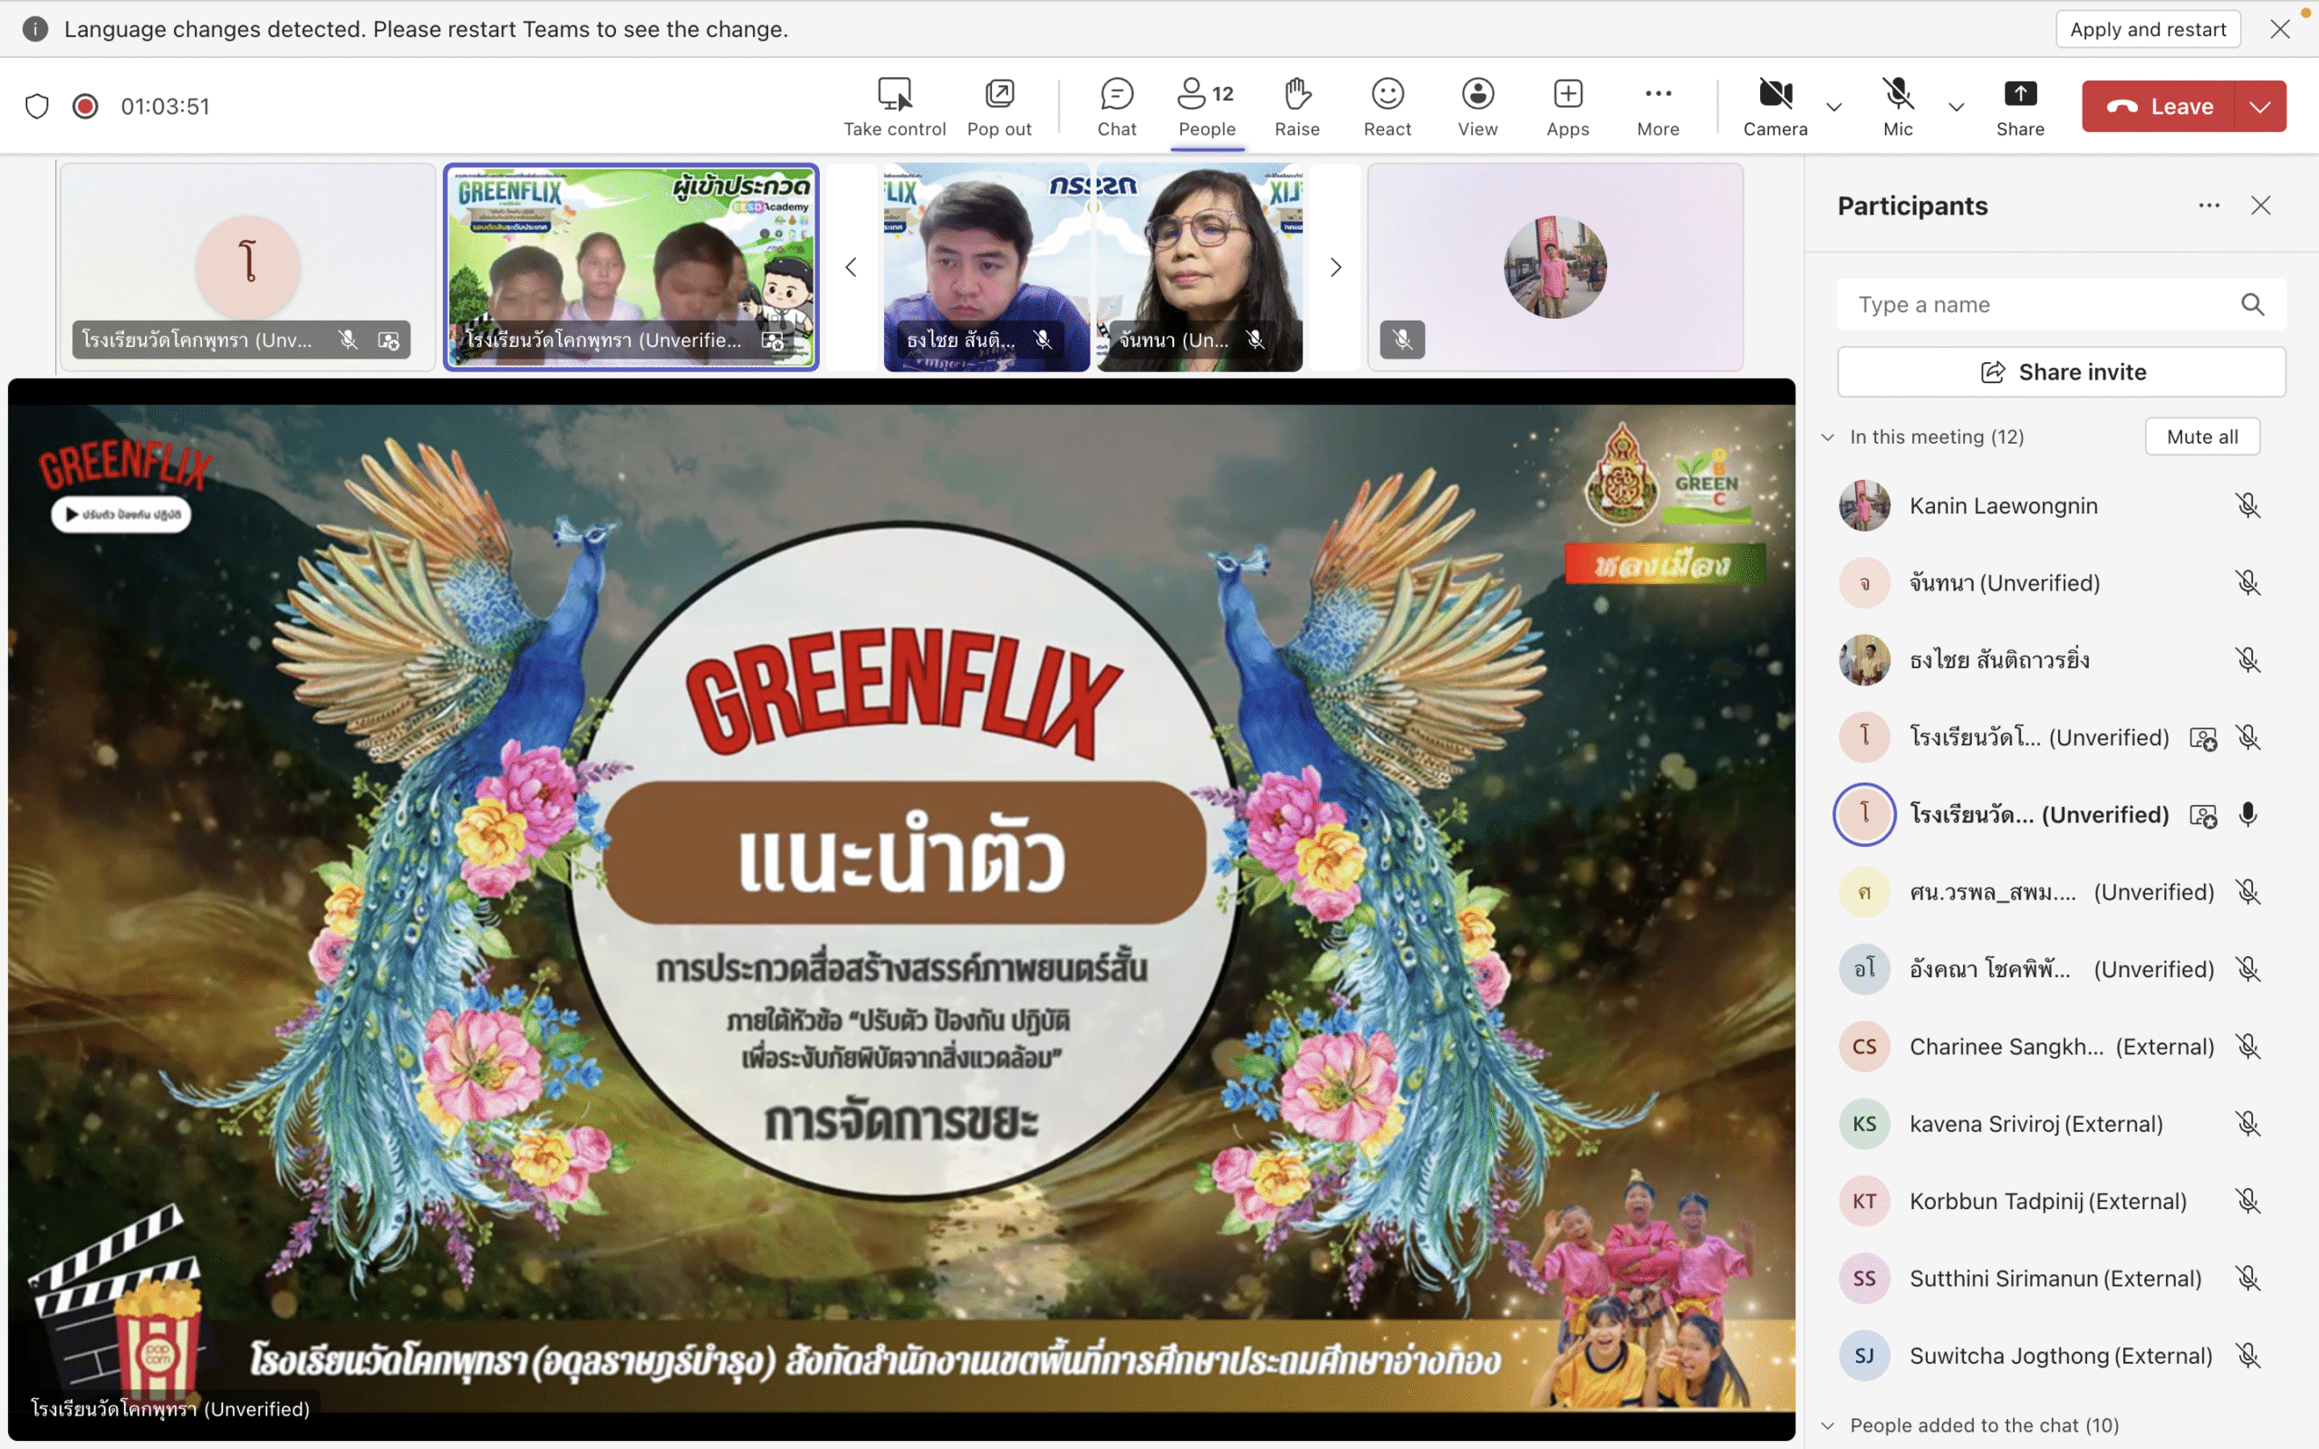The height and width of the screenshot is (1449, 2319).
Task: Click the KT avatar of Korbbun Tadpinij
Action: pyautogui.click(x=1864, y=1201)
